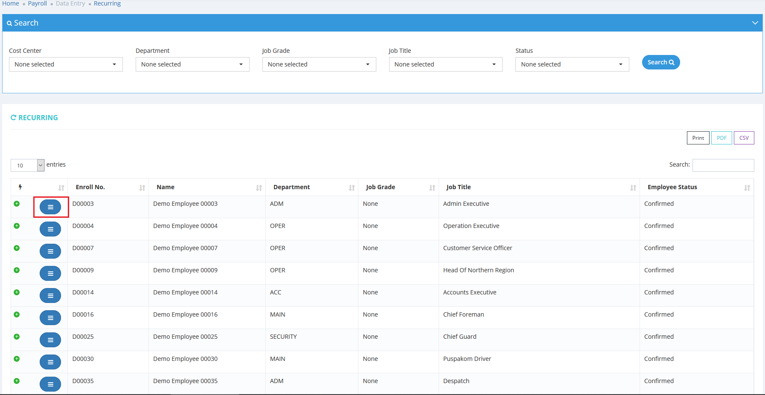765x395 pixels.
Task: Open the Job Grade dropdown
Action: point(319,64)
